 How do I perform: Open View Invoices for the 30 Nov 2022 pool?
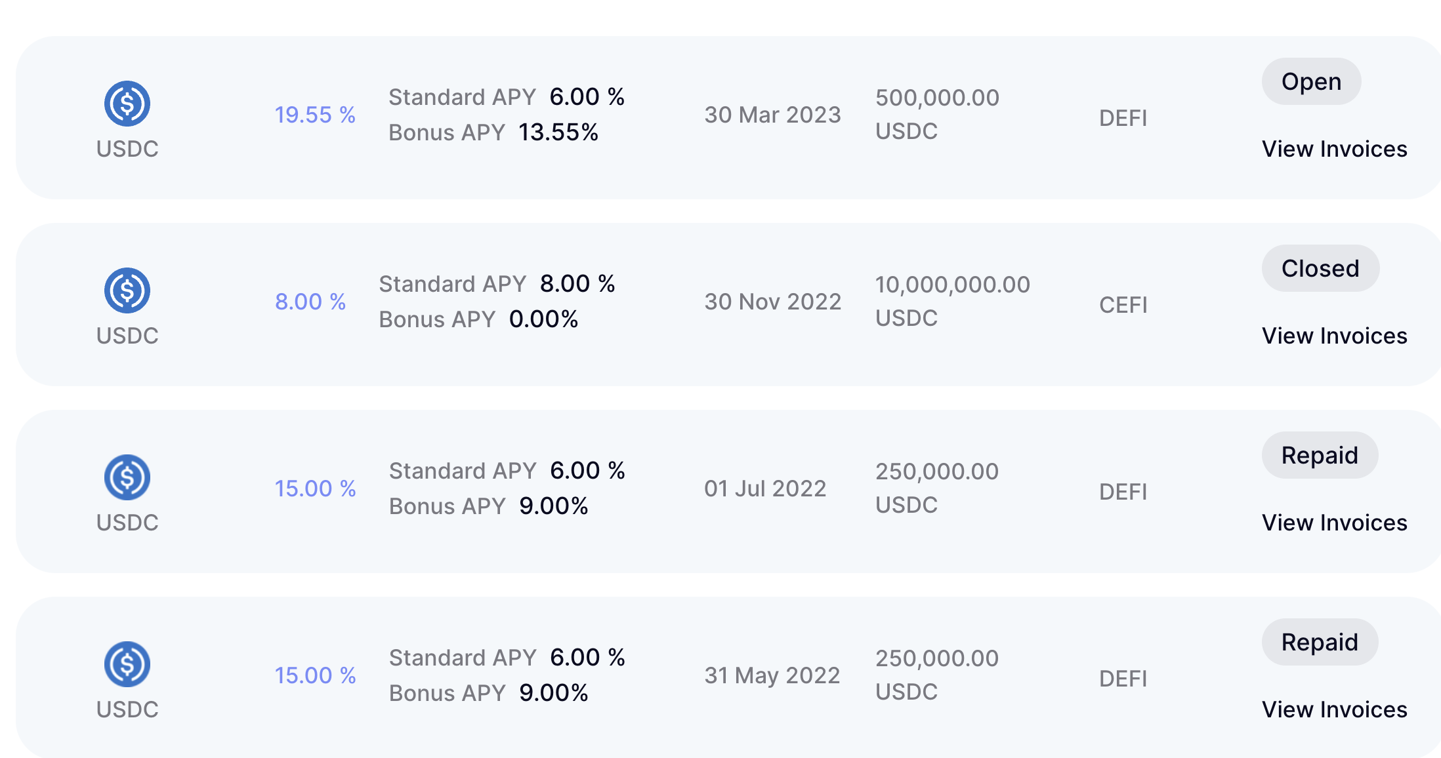pyautogui.click(x=1334, y=336)
